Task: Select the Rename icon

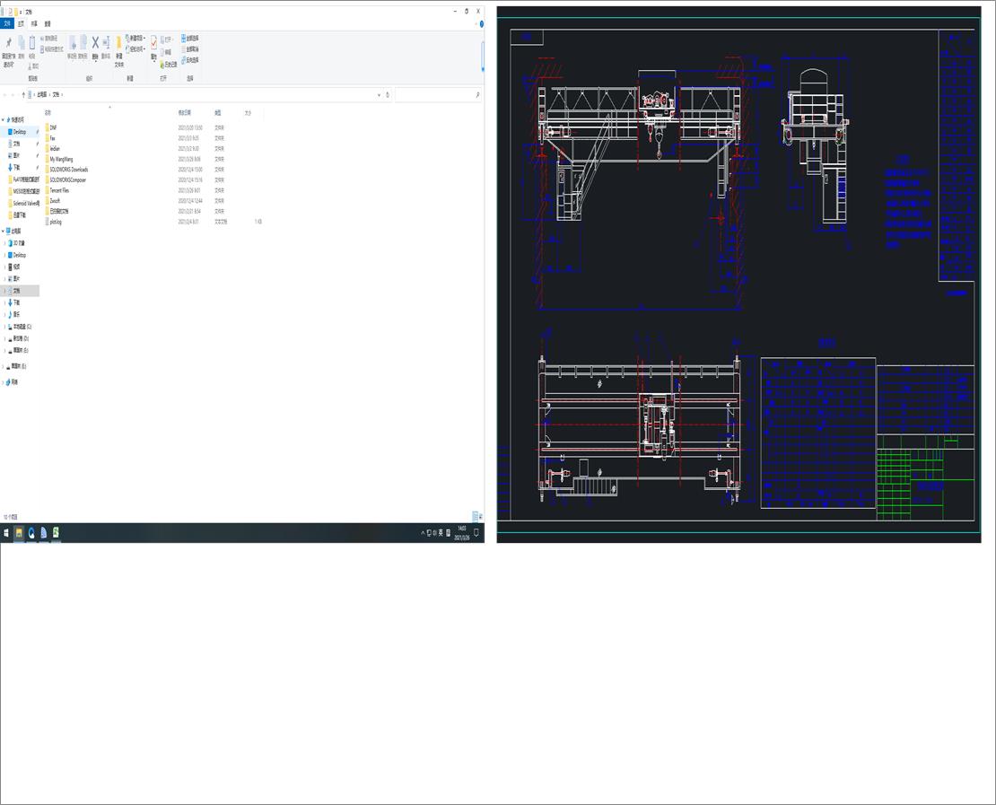Action: tap(104, 43)
